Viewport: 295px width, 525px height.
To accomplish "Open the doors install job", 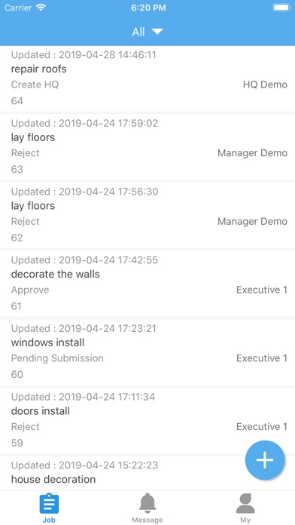I will click(x=147, y=421).
